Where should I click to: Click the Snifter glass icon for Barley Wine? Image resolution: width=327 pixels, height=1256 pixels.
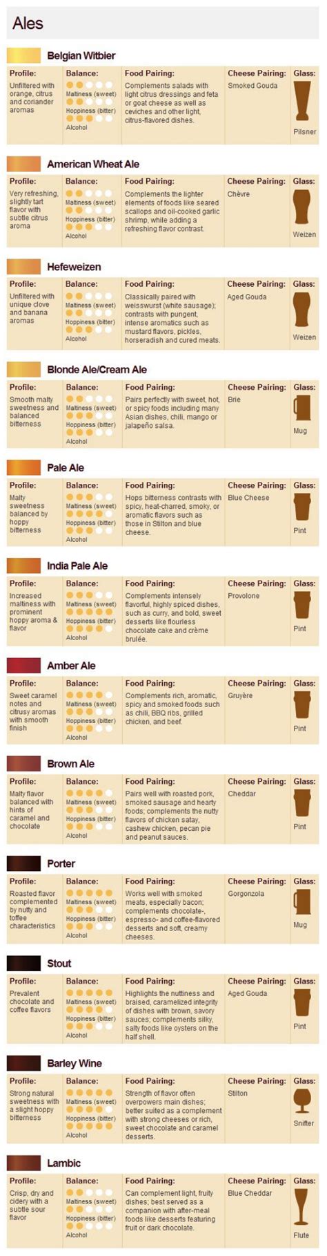pos(302,1100)
